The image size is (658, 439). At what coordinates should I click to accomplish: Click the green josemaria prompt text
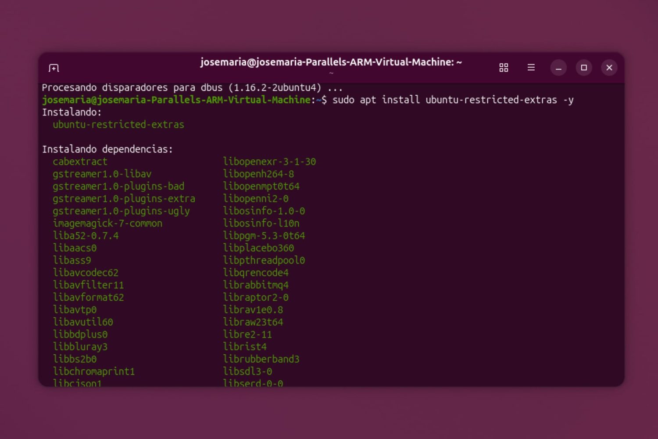(x=176, y=100)
